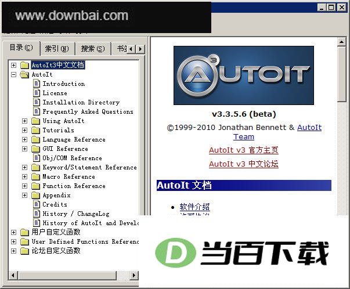This screenshot has height=289, width=350.
Task: Click the Obj/COM Reference page icon
Action: coord(37,158)
